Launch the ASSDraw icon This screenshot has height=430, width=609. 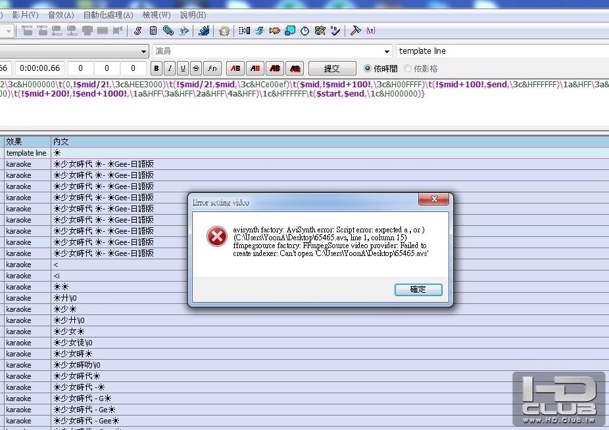pos(224,31)
